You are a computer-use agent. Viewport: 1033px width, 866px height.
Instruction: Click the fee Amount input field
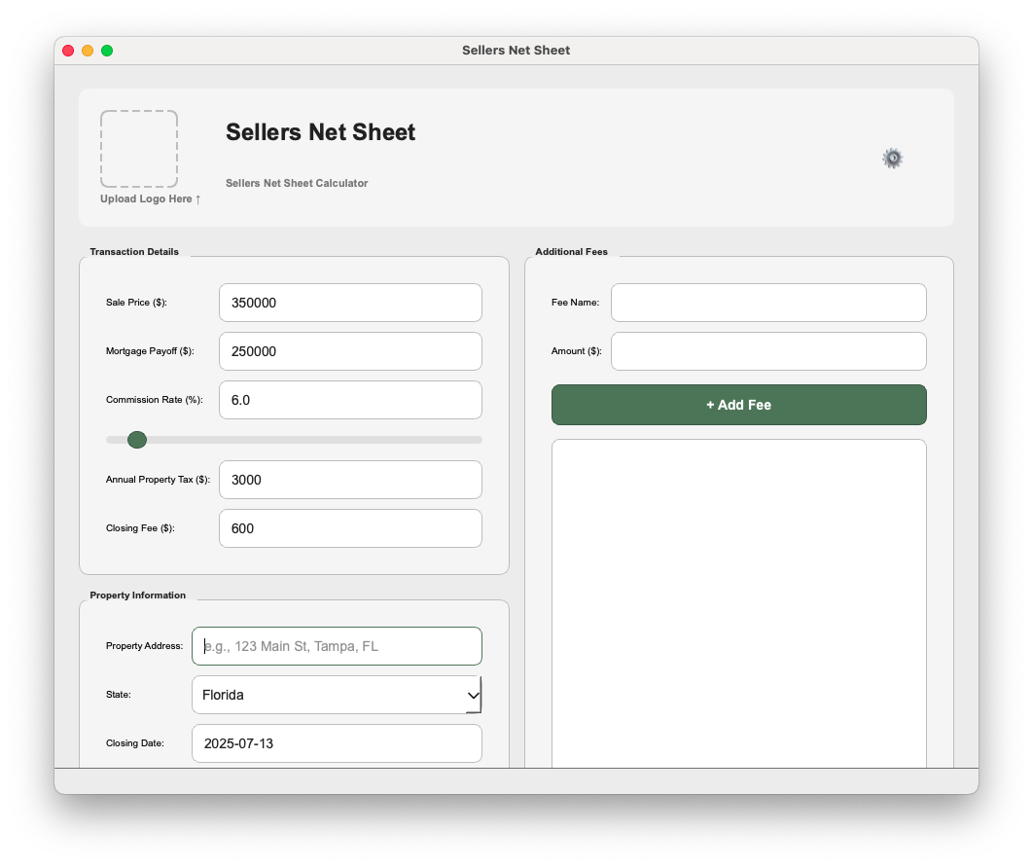(x=768, y=351)
